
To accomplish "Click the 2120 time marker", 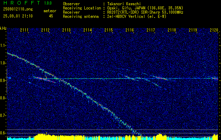I will pos(214,30).
